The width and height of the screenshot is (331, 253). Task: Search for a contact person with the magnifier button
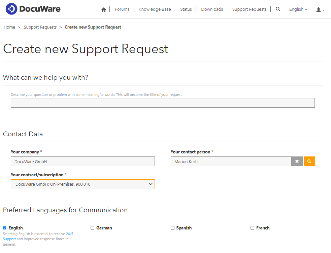pyautogui.click(x=309, y=161)
